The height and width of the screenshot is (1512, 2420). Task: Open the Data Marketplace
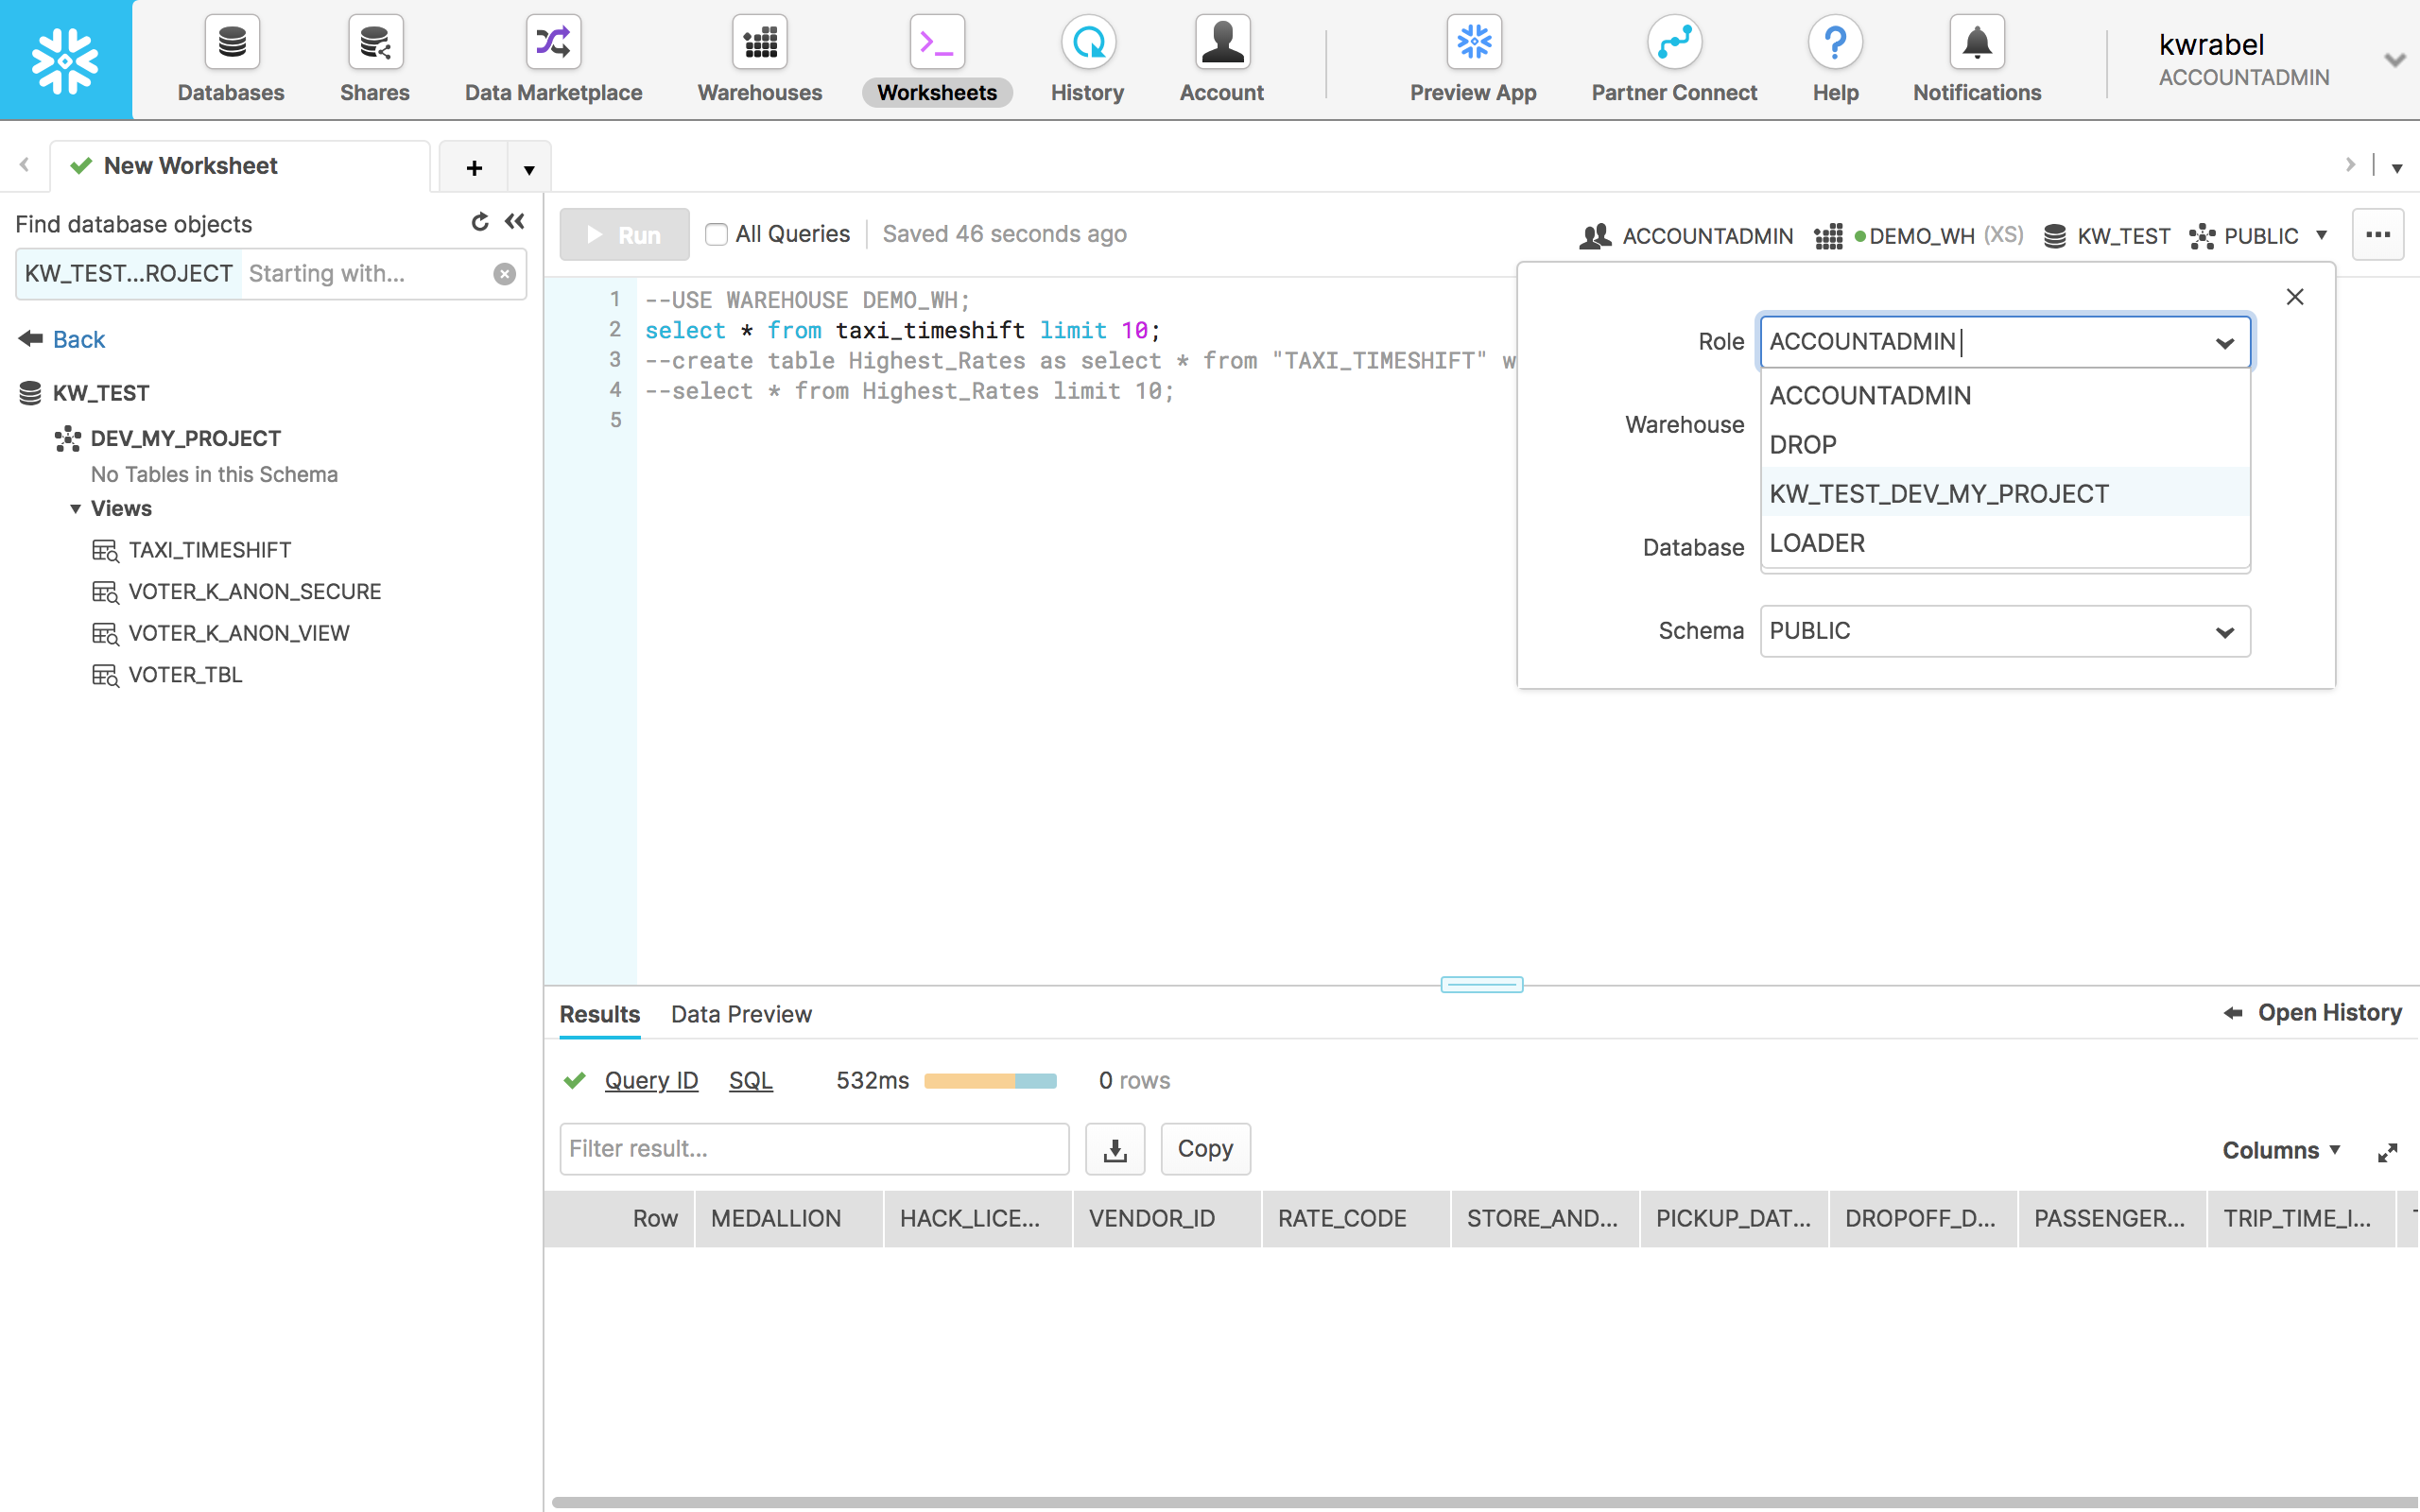553,60
